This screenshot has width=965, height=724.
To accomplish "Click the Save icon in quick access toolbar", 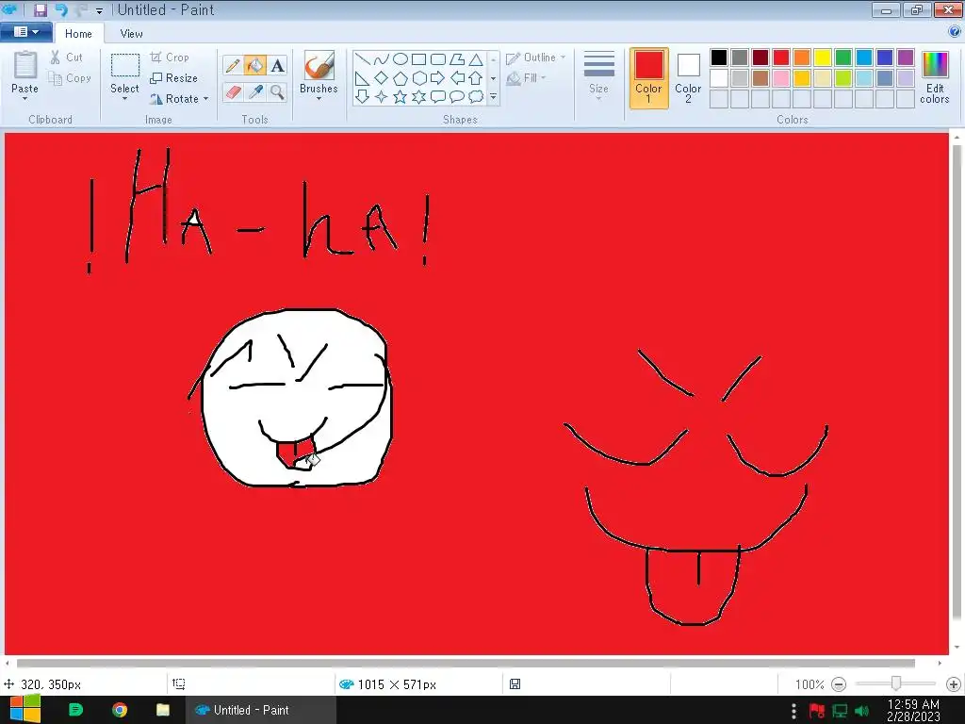I will 41,9.
